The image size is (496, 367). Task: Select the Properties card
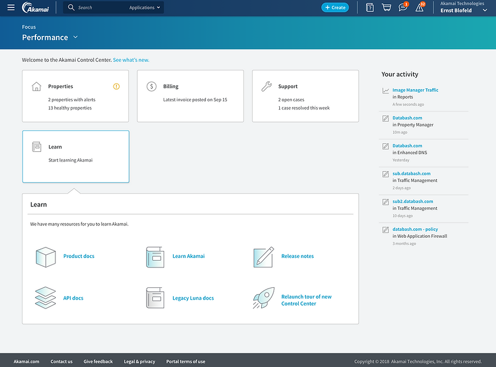(x=75, y=96)
